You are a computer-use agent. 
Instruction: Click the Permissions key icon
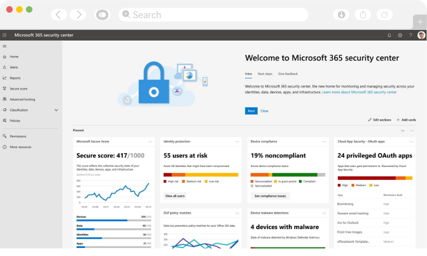pyautogui.click(x=5, y=136)
